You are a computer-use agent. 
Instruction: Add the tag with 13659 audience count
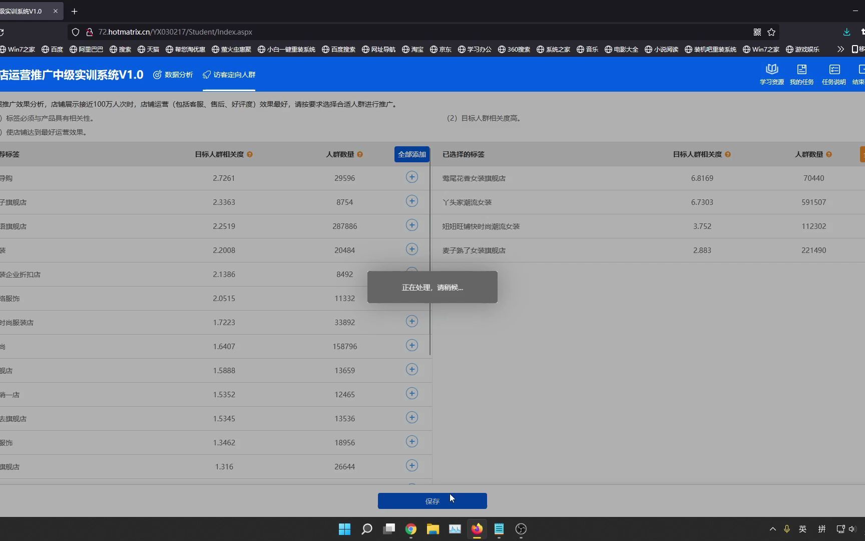pos(411,370)
